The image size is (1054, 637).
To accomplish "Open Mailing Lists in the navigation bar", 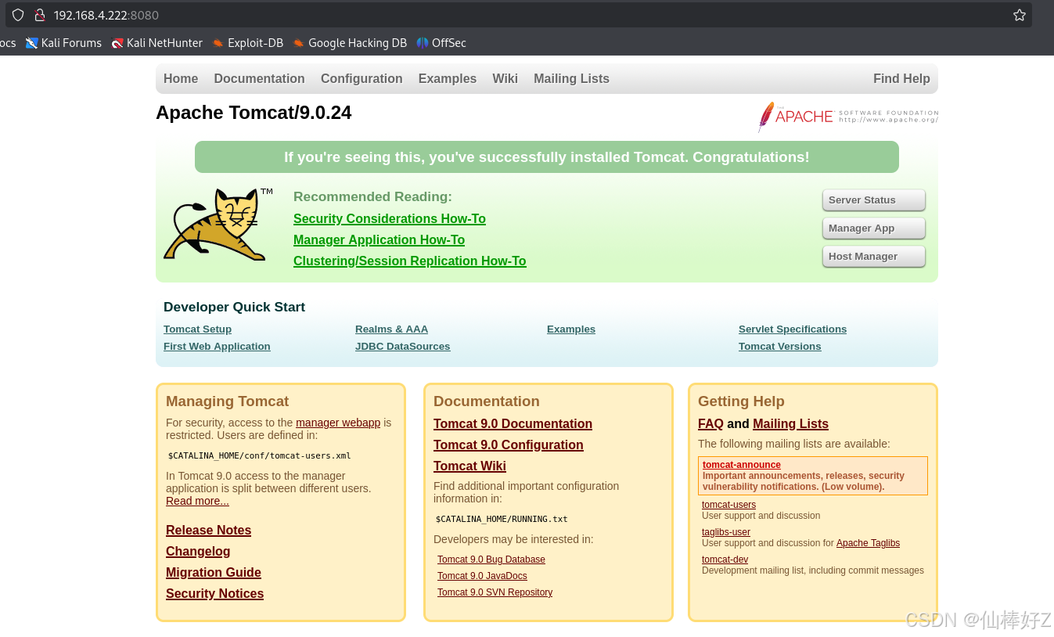I will click(571, 78).
